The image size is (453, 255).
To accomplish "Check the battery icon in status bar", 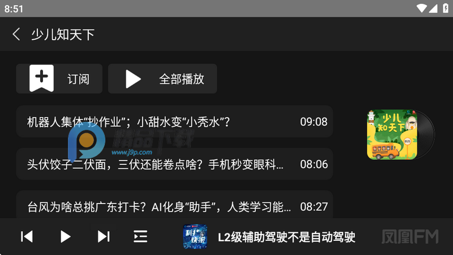I will pos(446,8).
